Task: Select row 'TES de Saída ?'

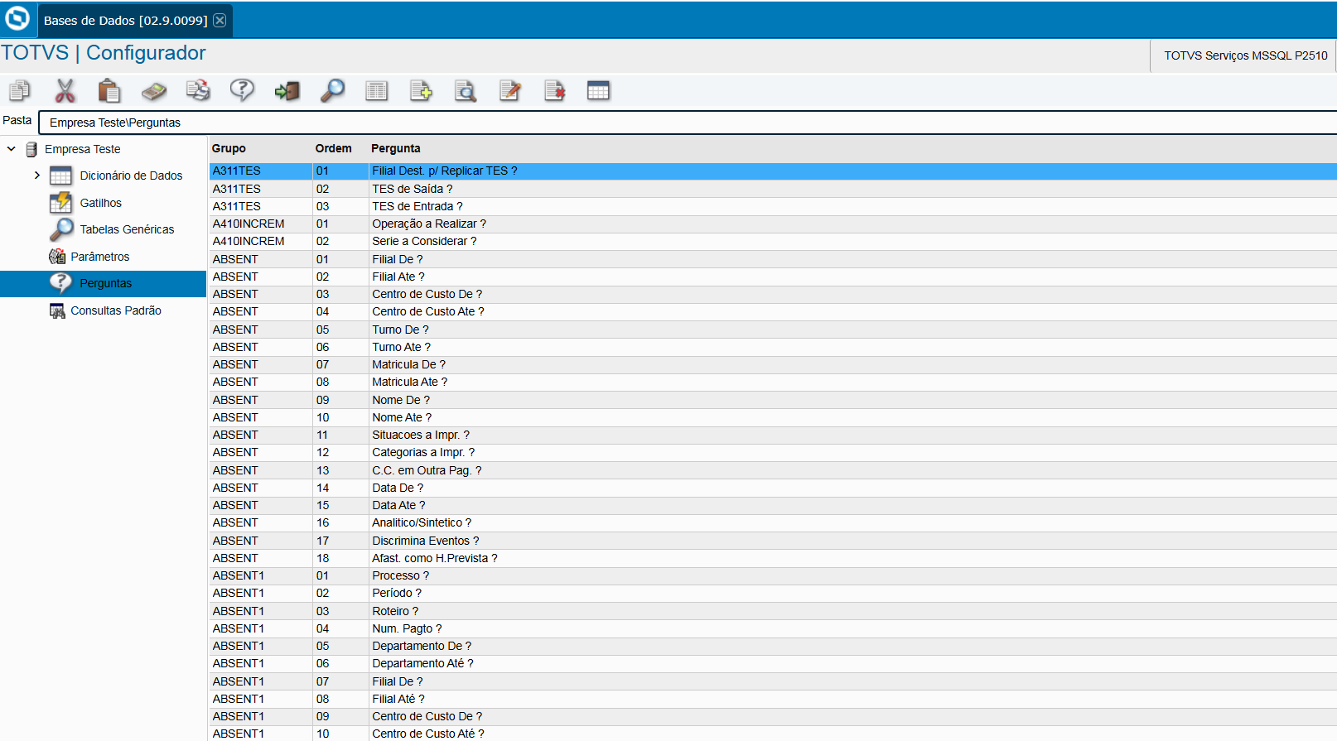Action: click(x=772, y=189)
